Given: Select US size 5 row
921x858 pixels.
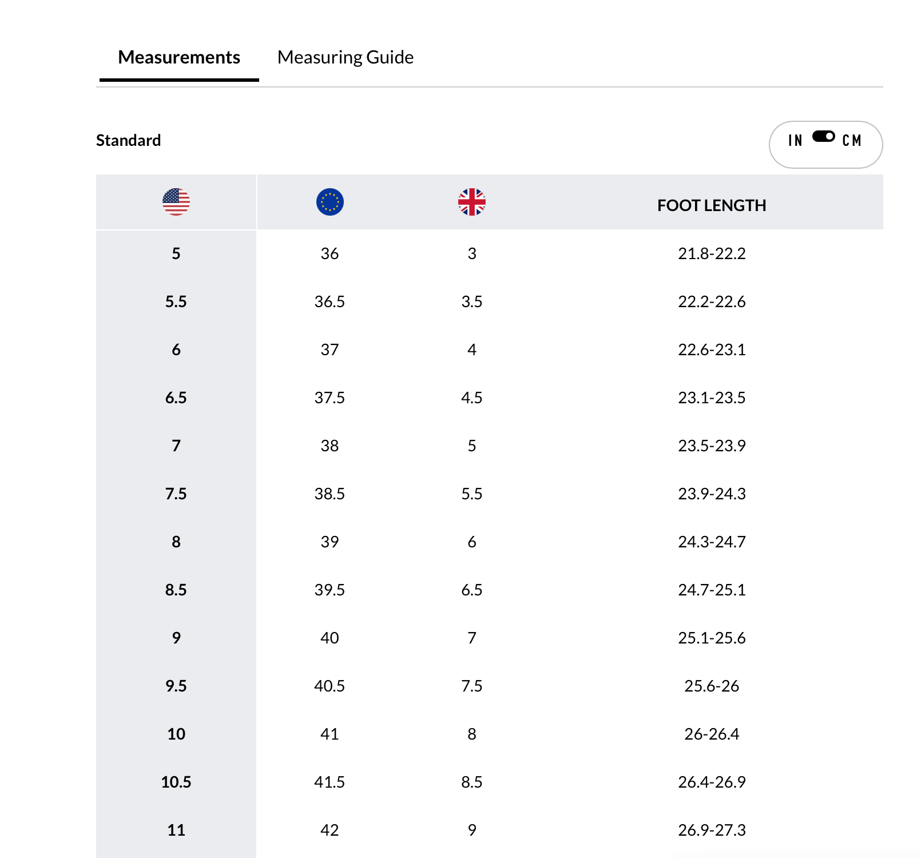Looking at the screenshot, I should pyautogui.click(x=176, y=253).
